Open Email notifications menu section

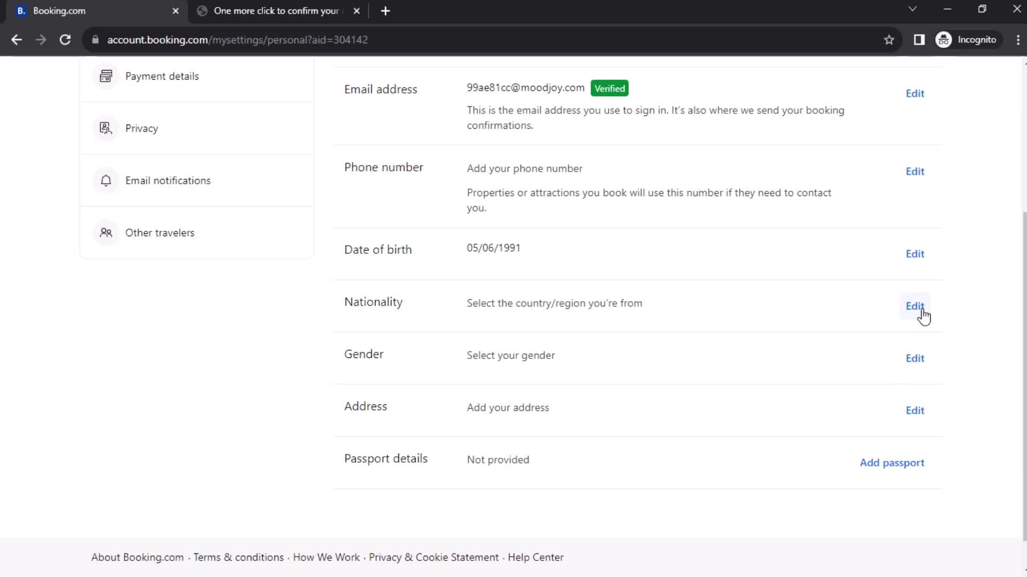[168, 181]
